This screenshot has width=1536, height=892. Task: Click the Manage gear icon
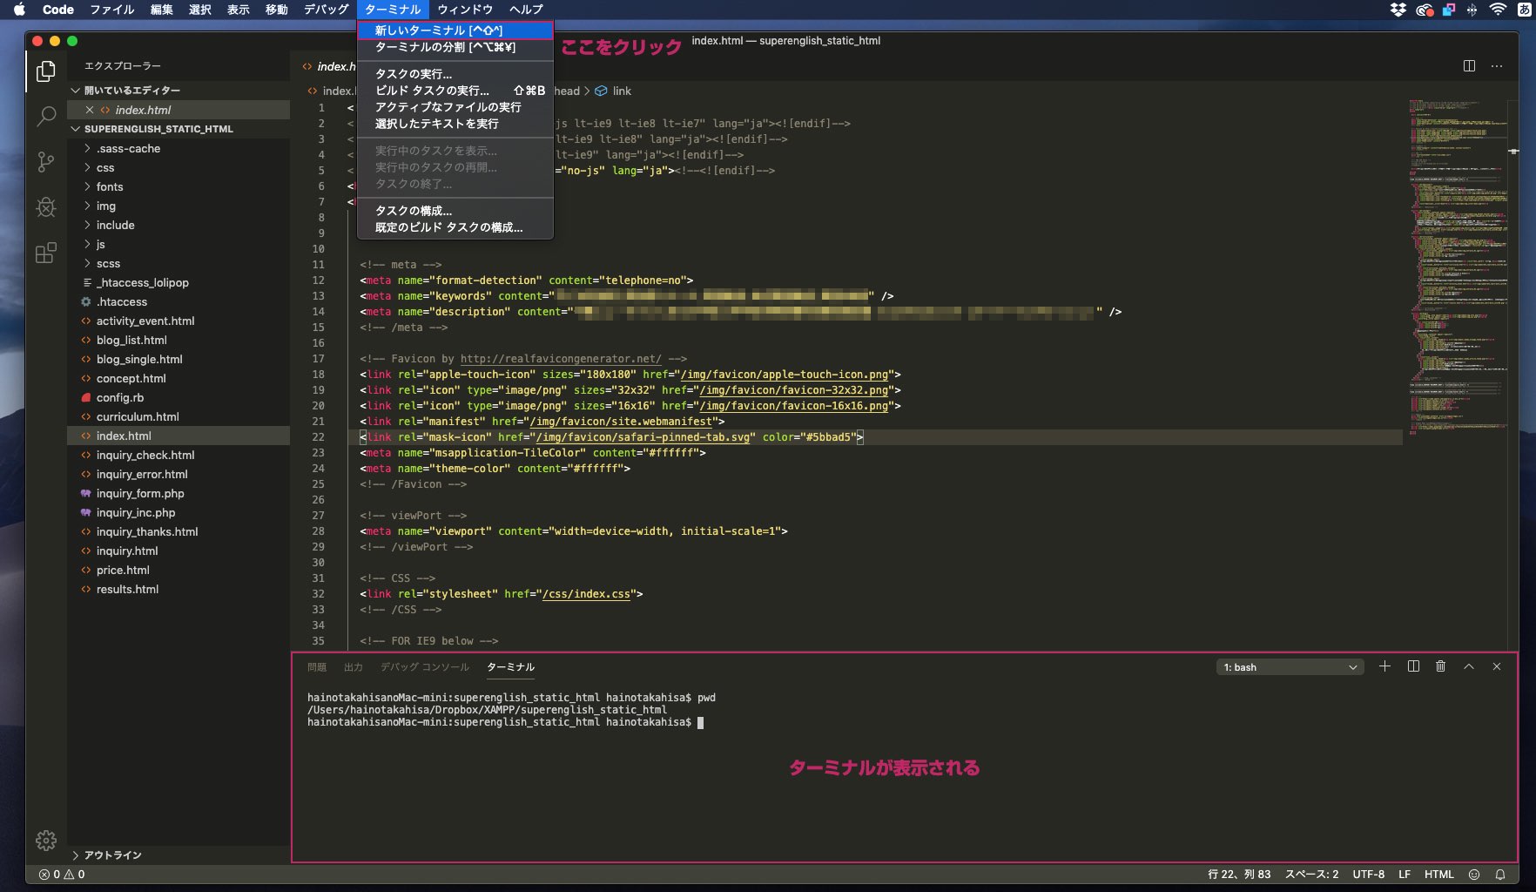46,840
